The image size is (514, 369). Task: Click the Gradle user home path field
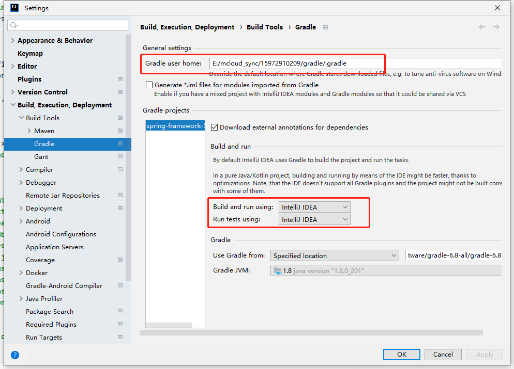[x=355, y=63]
